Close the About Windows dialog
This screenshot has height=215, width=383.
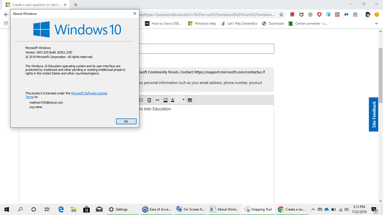135,13
